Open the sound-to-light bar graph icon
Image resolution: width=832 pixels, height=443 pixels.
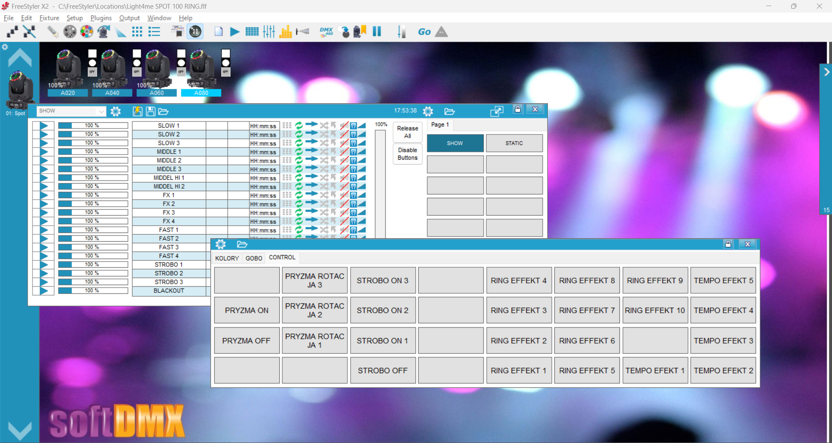click(x=285, y=32)
